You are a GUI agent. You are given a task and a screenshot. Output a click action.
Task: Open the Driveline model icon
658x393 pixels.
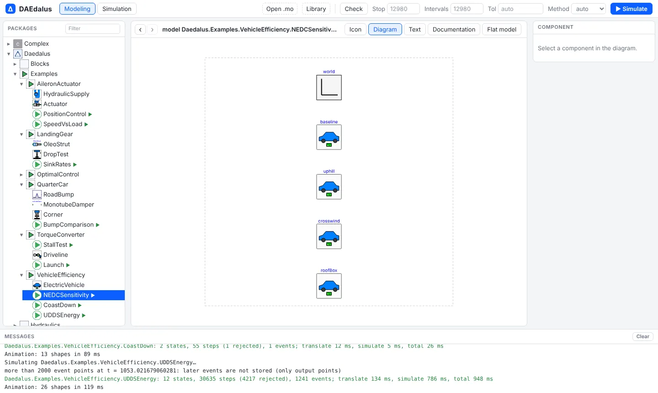coord(37,255)
